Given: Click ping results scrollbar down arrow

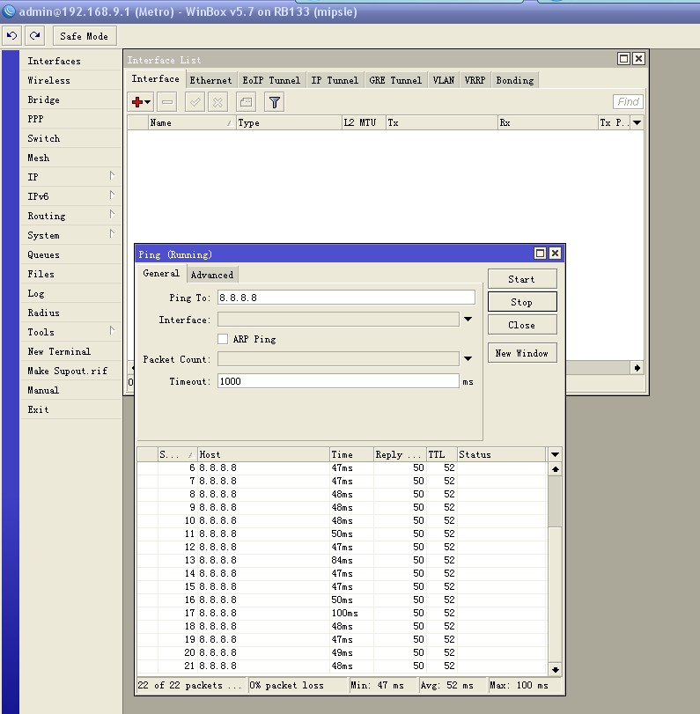Looking at the screenshot, I should pyautogui.click(x=556, y=669).
